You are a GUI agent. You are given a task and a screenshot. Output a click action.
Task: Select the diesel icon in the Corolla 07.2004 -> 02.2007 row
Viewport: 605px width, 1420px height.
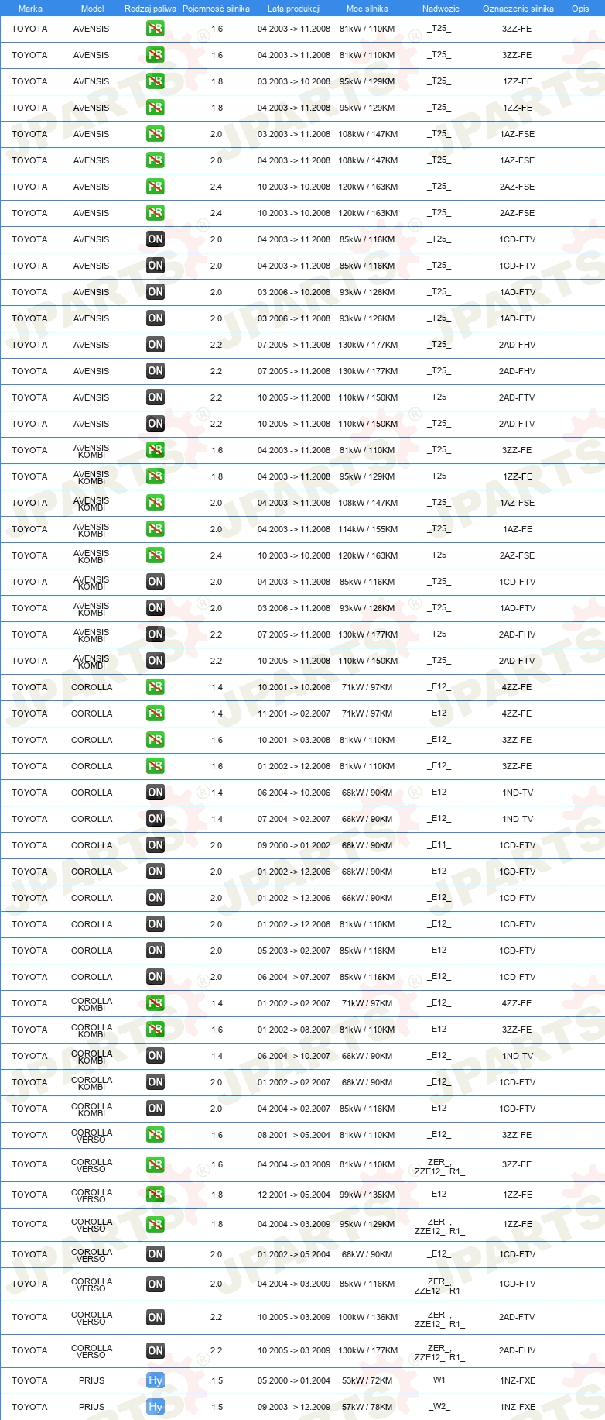tap(156, 819)
